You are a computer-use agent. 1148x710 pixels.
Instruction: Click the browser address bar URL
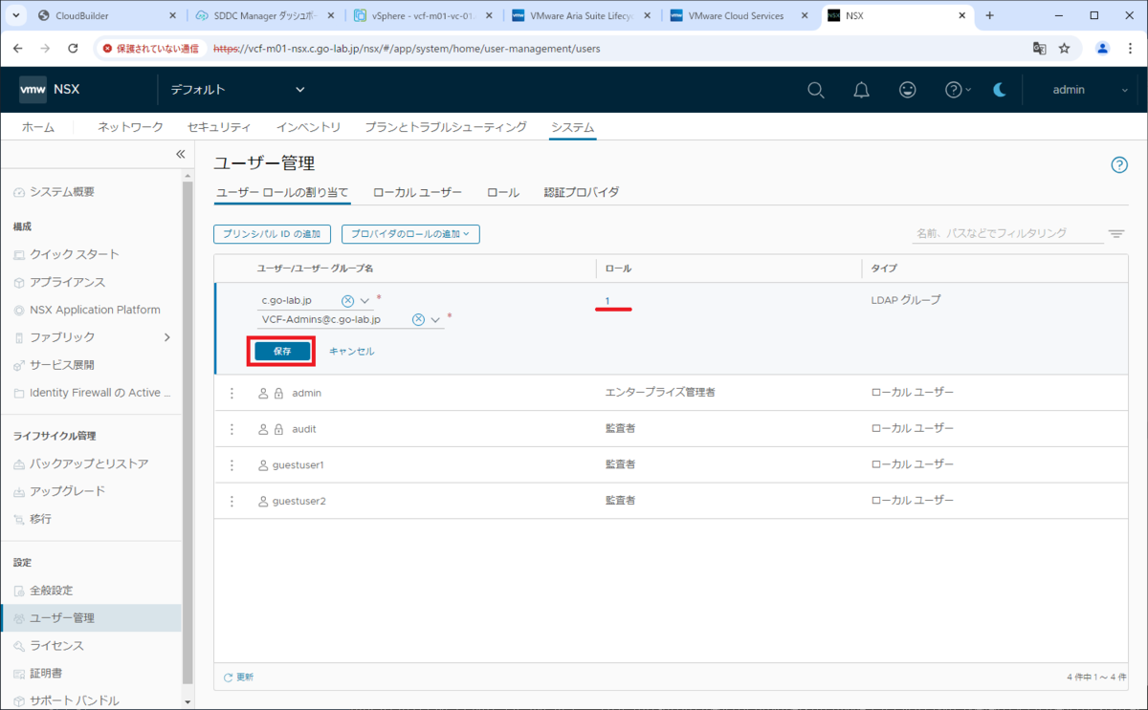[407, 48]
